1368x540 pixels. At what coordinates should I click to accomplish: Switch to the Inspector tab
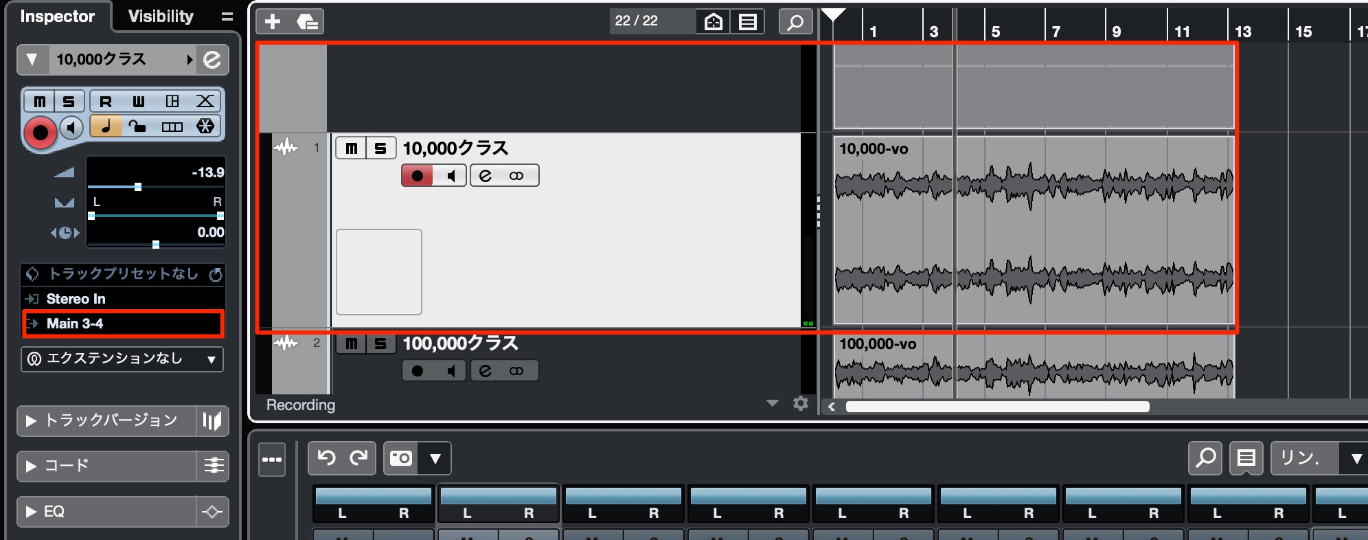coord(58,16)
